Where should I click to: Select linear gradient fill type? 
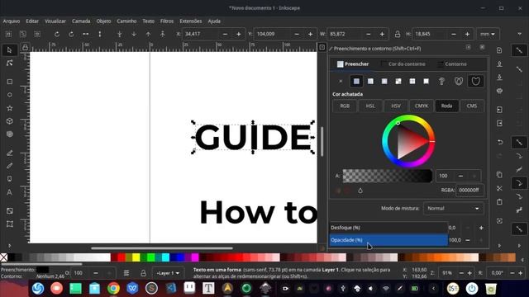point(370,81)
